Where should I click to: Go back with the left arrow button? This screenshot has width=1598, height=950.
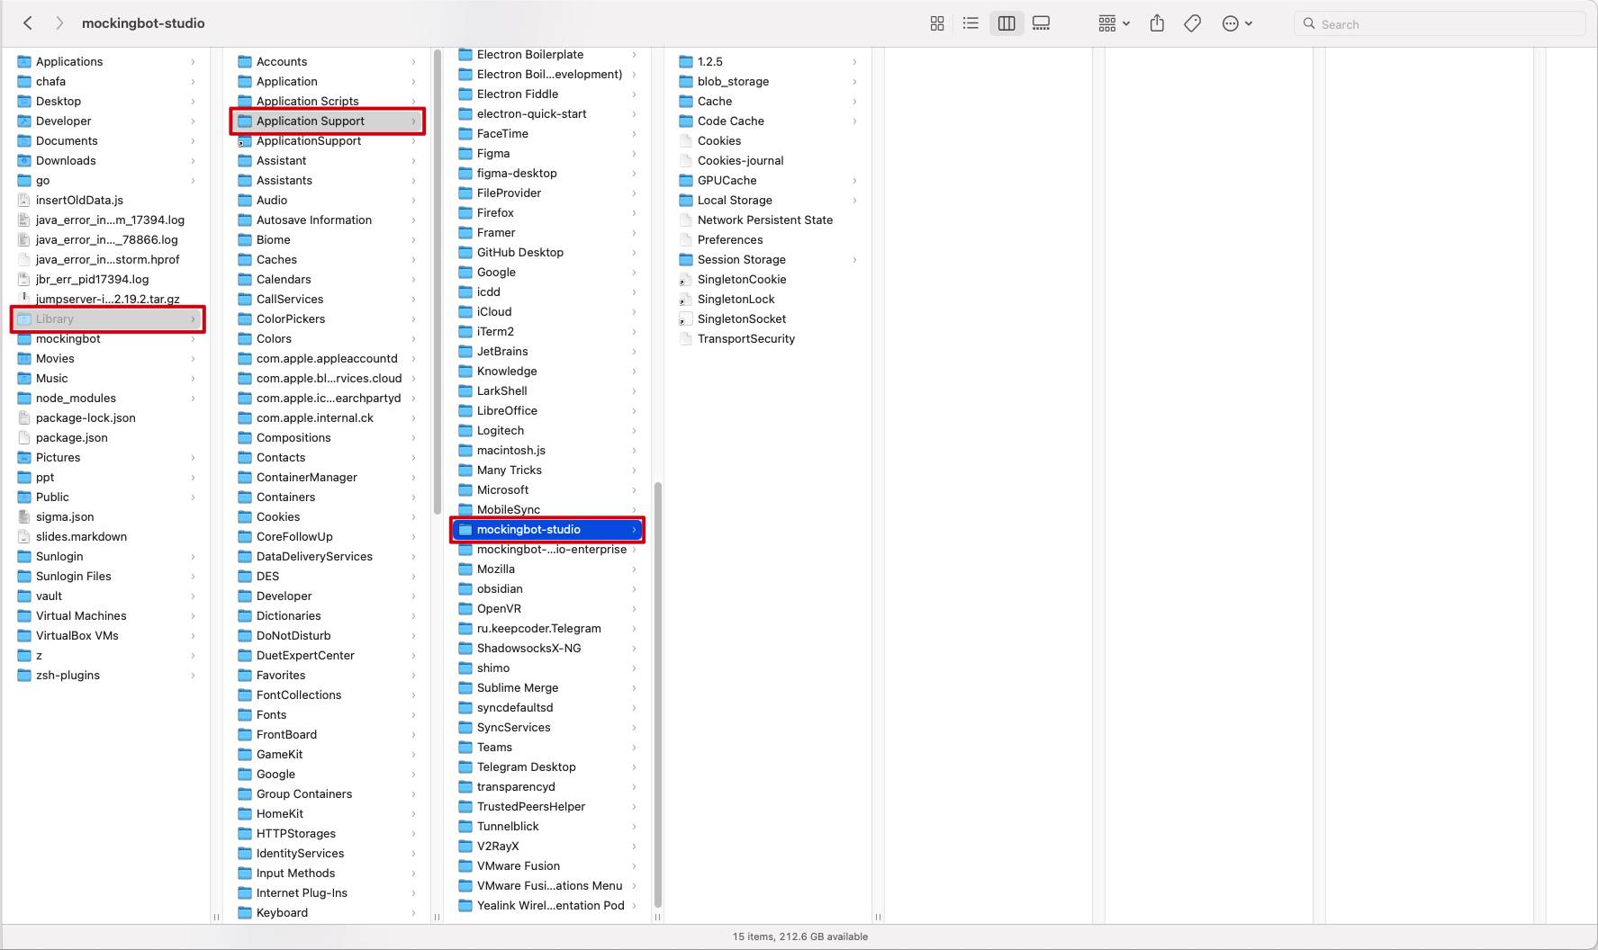(28, 23)
